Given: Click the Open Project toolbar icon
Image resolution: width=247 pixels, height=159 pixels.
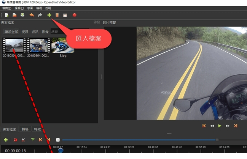Looking at the screenshot, I should pyautogui.click(x=14, y=15).
